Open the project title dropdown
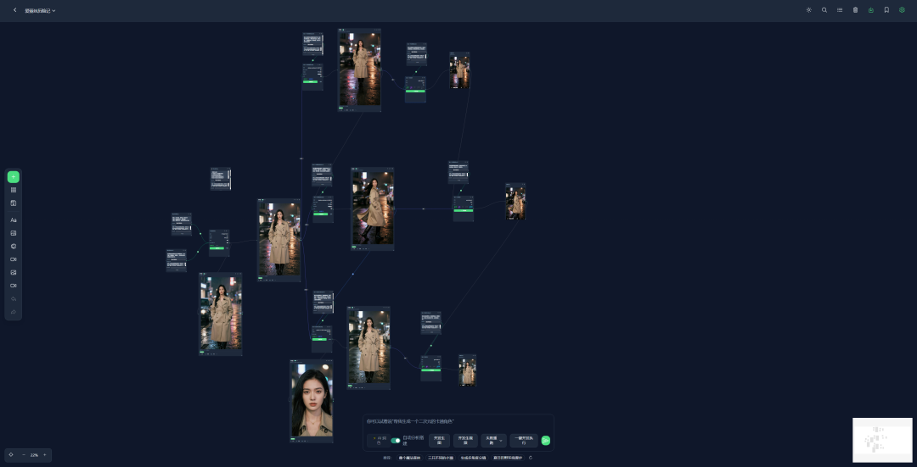917x467 pixels. coord(40,10)
